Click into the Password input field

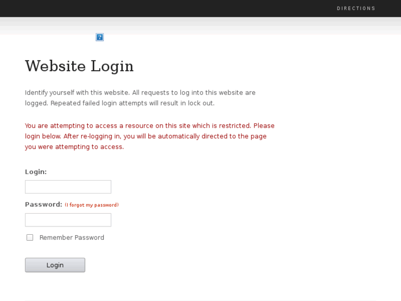pos(68,220)
